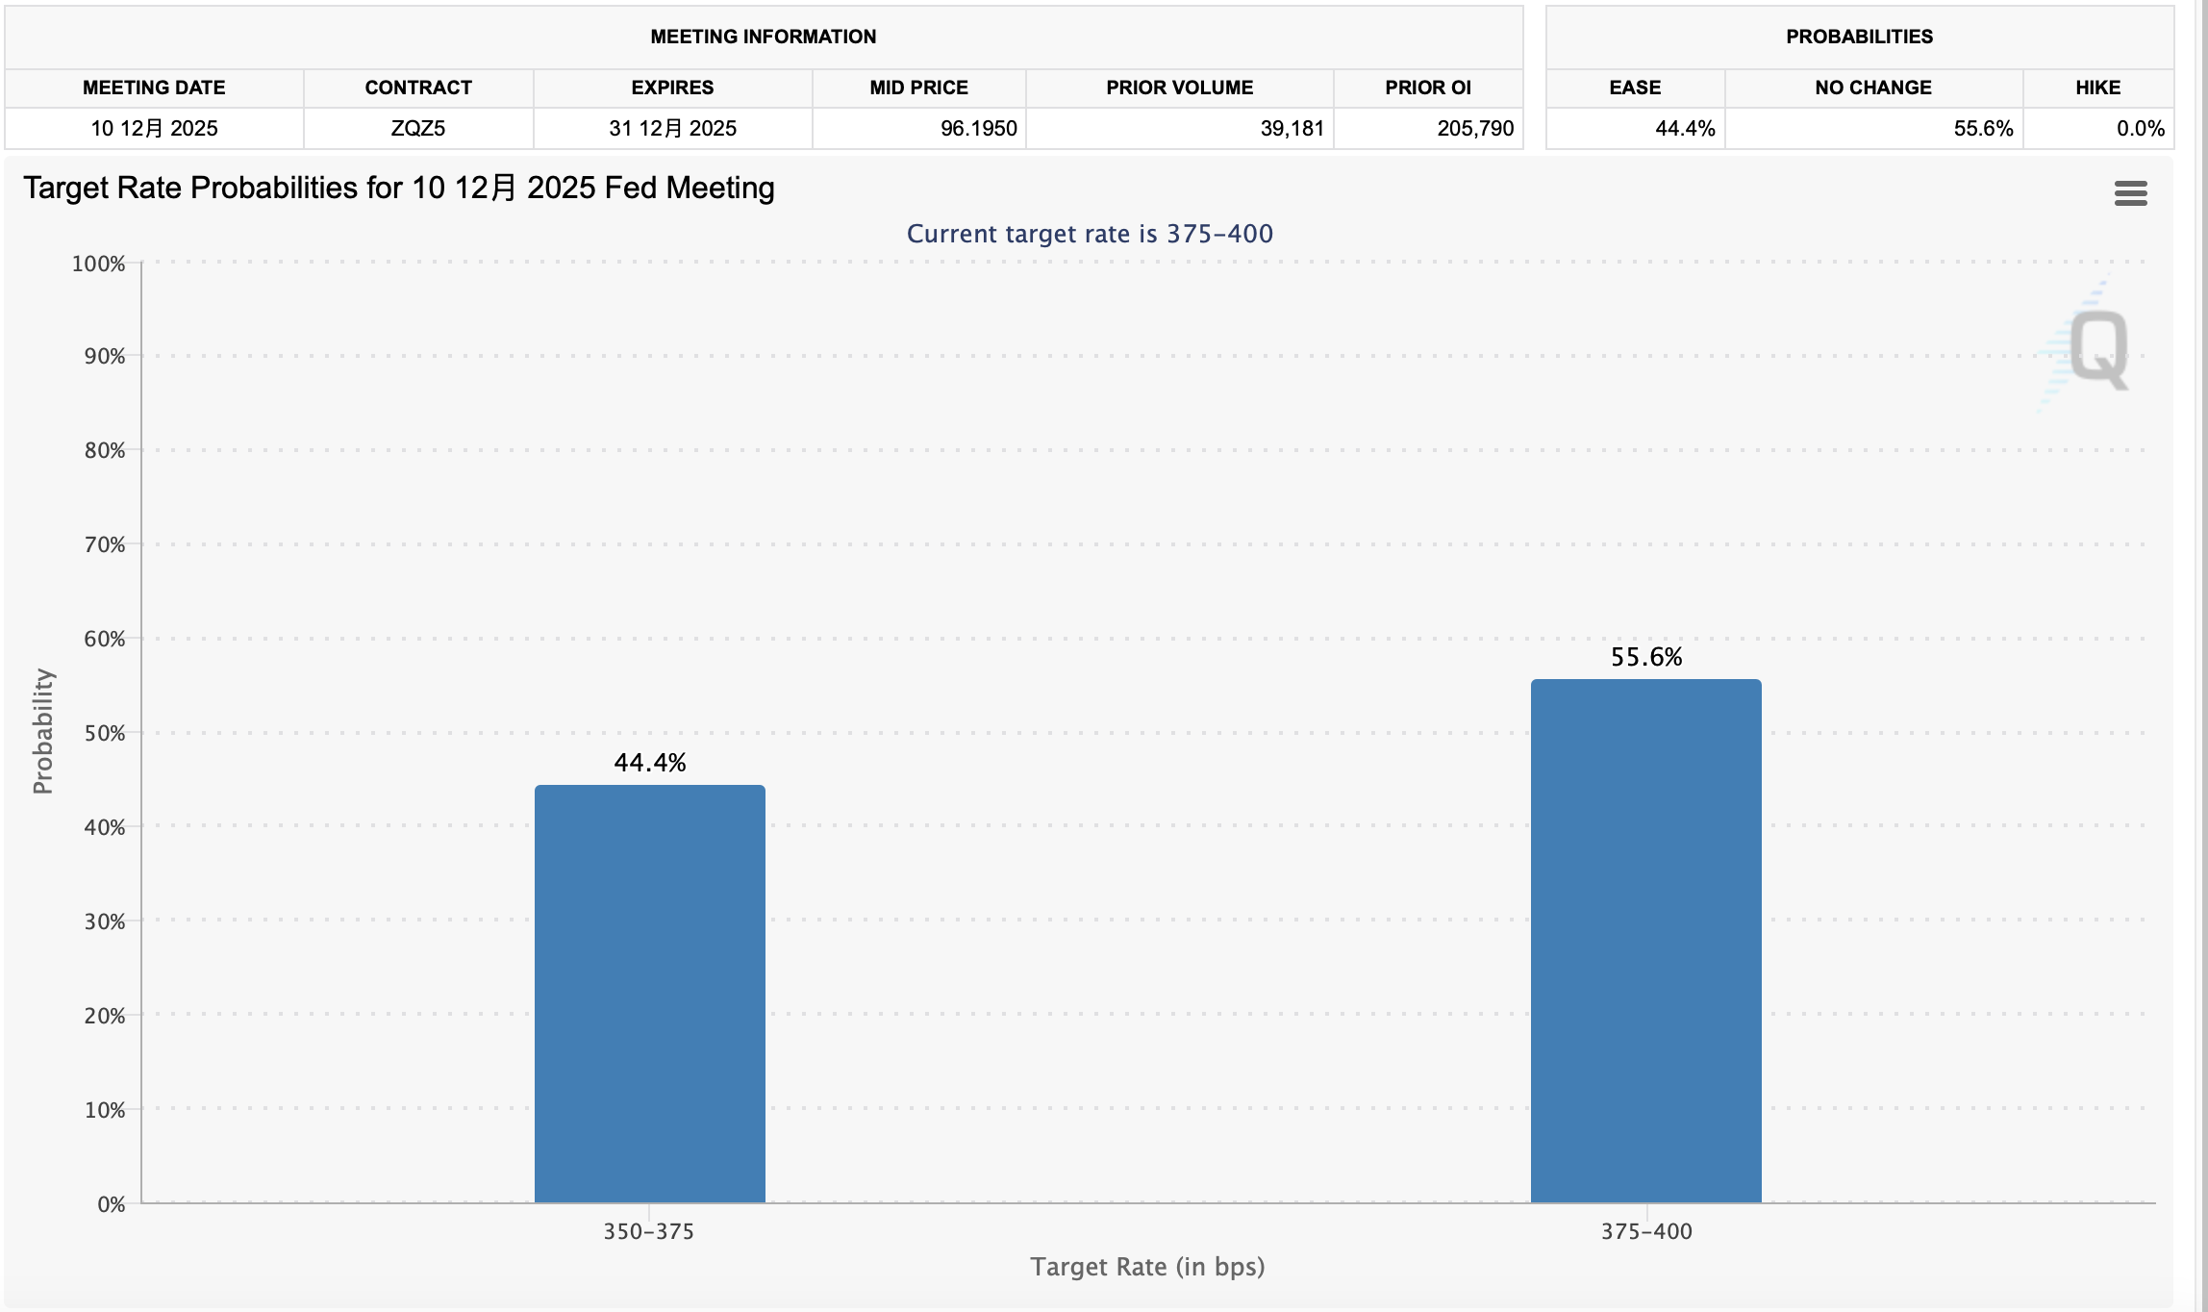This screenshot has width=2208, height=1312.
Task: Click the PRIOR OI column header
Action: [1427, 88]
